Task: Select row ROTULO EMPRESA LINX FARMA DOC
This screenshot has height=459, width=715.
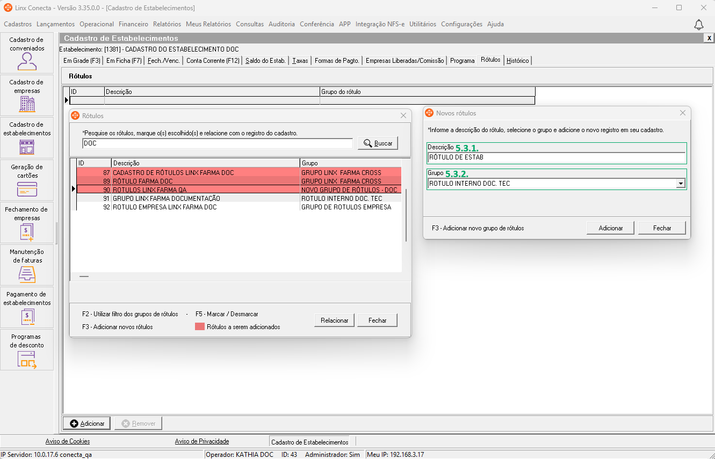Action: tap(239, 207)
